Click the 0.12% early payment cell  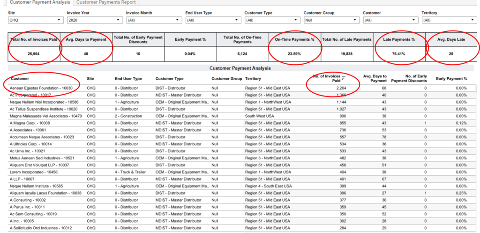[x=462, y=123]
